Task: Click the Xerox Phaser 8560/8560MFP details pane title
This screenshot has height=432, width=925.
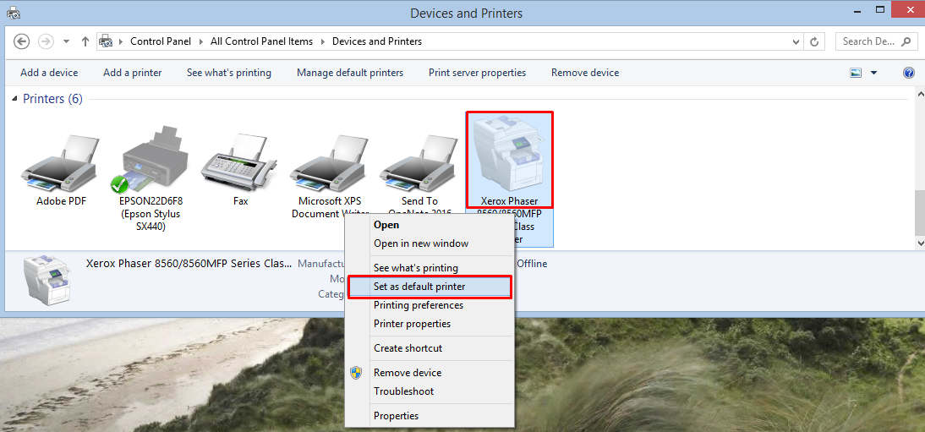Action: pyautogui.click(x=189, y=264)
